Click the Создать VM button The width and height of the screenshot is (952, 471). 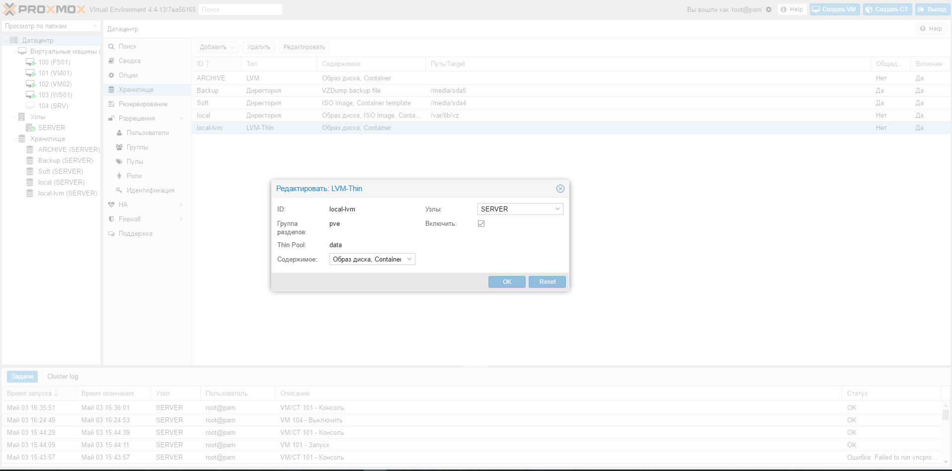click(x=835, y=9)
